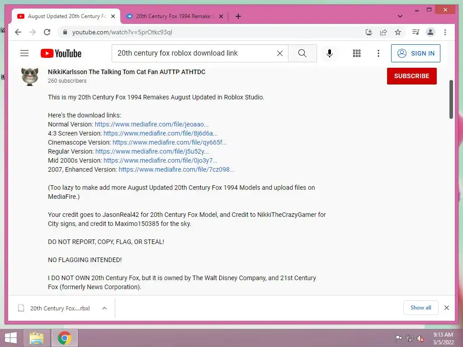This screenshot has width=463, height=347.
Task: Click 'Here's the download links:' text
Action: click(x=85, y=115)
